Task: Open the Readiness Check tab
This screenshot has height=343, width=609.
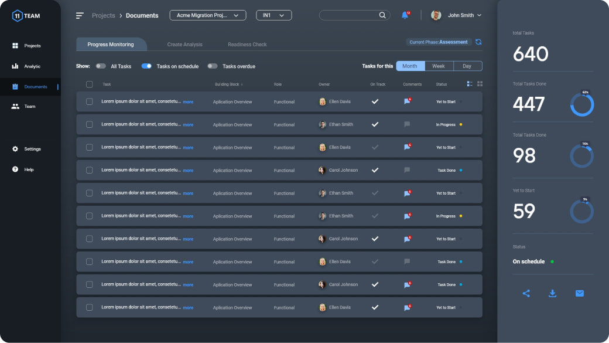Action: 247,45
